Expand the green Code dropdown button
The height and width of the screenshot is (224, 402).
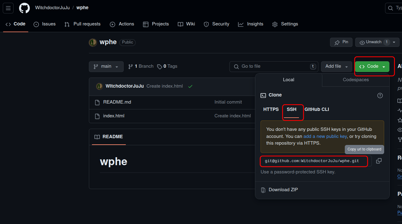(x=372, y=66)
